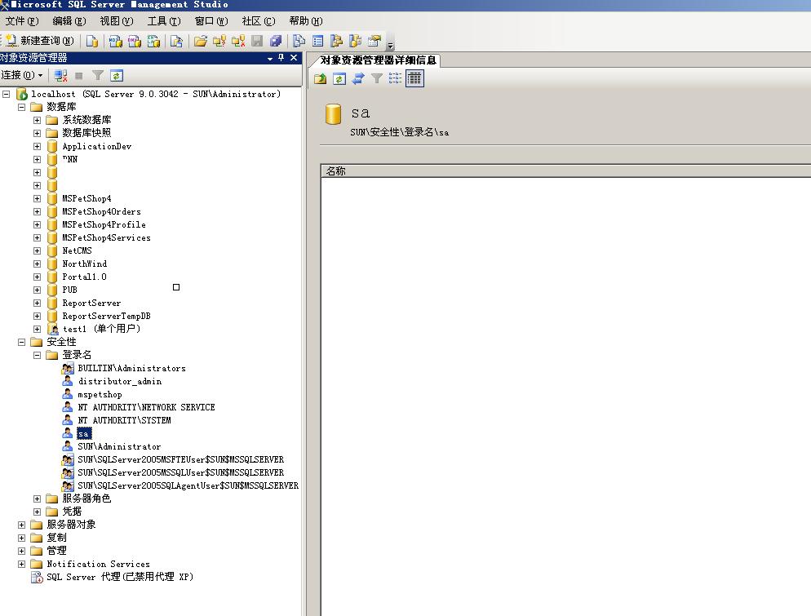811x616 pixels.
Task: Open the 工具(T) menu
Action: tap(163, 21)
